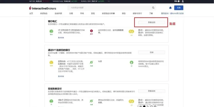Click the search magnifier icon
The height and width of the screenshot is (107, 214).
click(x=153, y=8)
